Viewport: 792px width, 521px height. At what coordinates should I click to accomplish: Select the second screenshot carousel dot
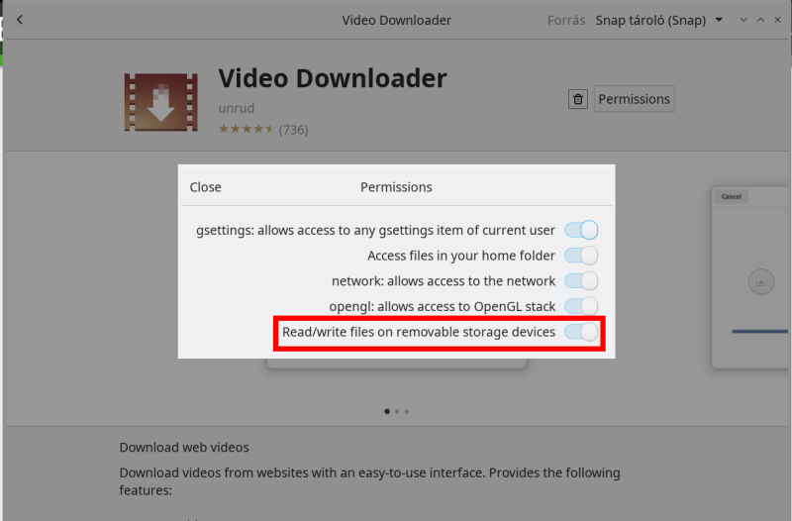397,411
